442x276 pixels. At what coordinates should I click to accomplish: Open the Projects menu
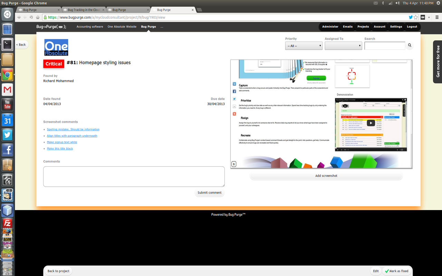pyautogui.click(x=363, y=27)
